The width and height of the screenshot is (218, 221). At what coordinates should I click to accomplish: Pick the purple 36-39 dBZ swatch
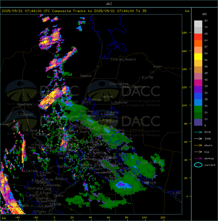click(x=198, y=90)
